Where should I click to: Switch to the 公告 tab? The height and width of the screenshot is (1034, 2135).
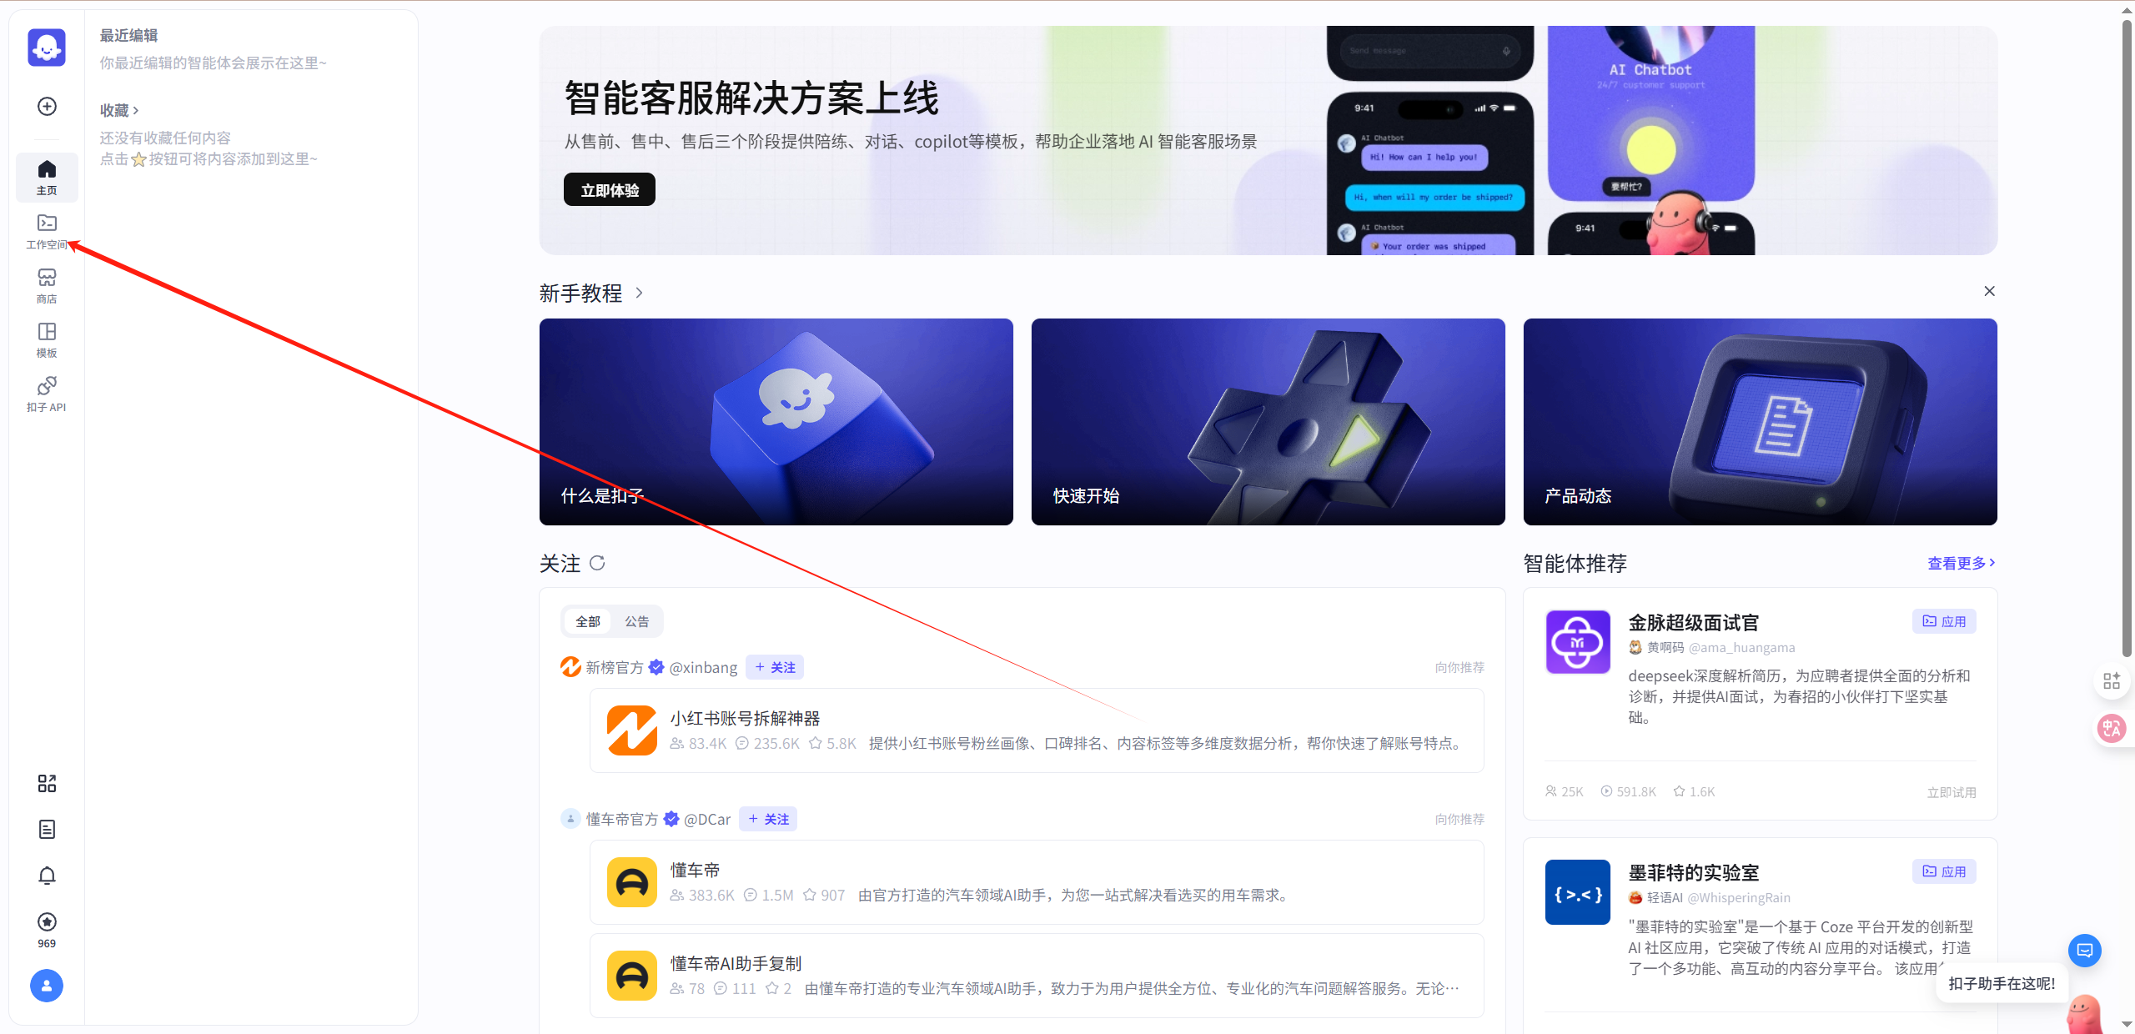pyautogui.click(x=636, y=621)
